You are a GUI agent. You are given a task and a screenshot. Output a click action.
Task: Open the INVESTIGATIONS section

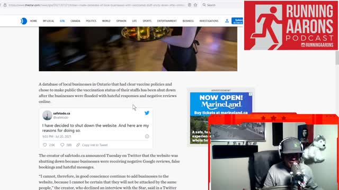209,21
